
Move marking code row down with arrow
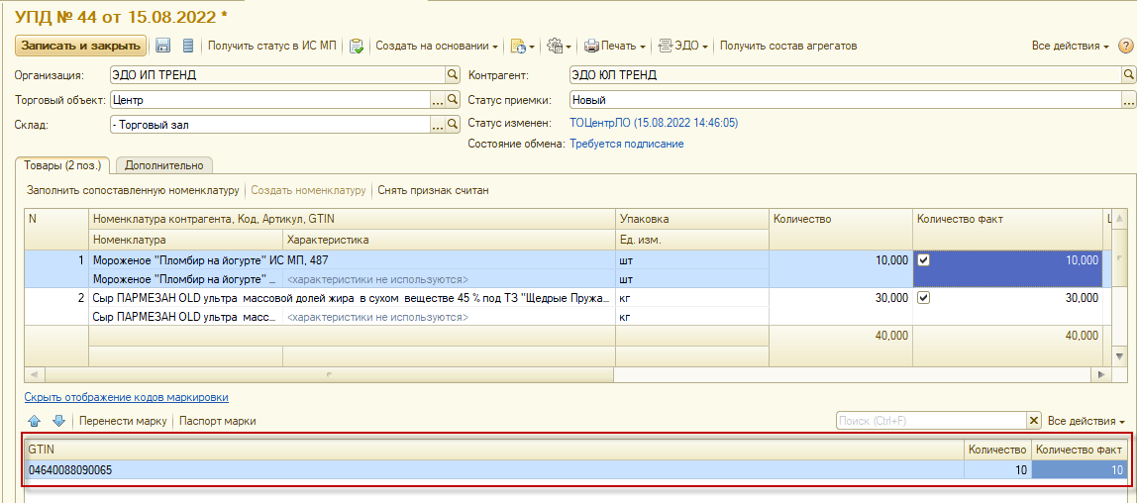click(57, 421)
